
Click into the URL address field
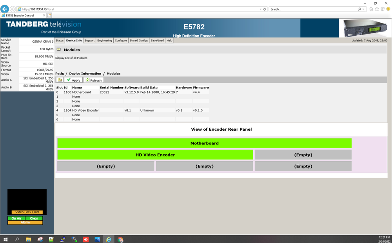pos(138,9)
